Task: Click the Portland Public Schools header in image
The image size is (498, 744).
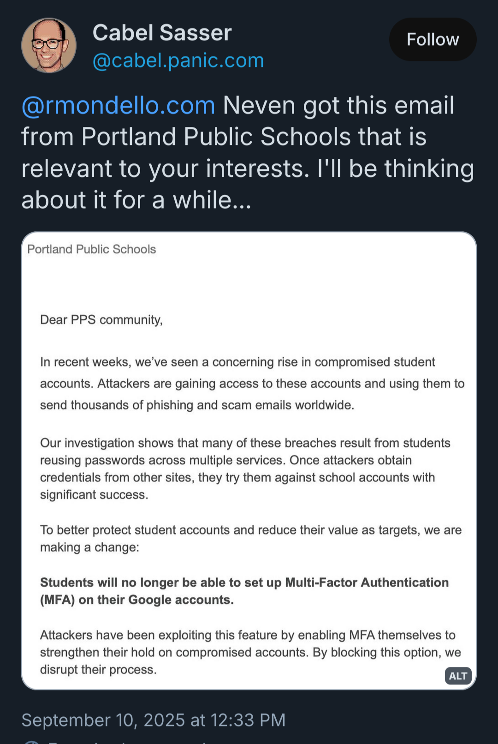Action: click(92, 249)
